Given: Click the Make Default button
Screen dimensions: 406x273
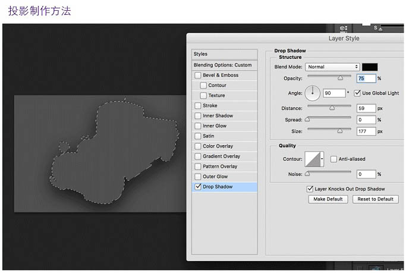Looking at the screenshot, I should (328, 199).
